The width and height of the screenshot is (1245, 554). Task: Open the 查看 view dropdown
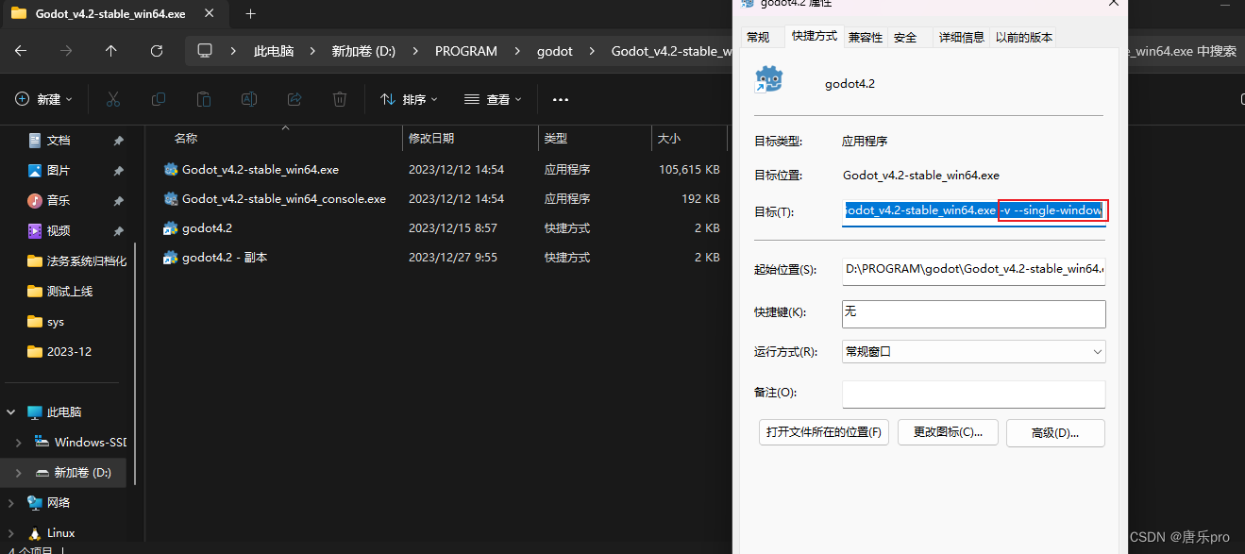coord(494,99)
